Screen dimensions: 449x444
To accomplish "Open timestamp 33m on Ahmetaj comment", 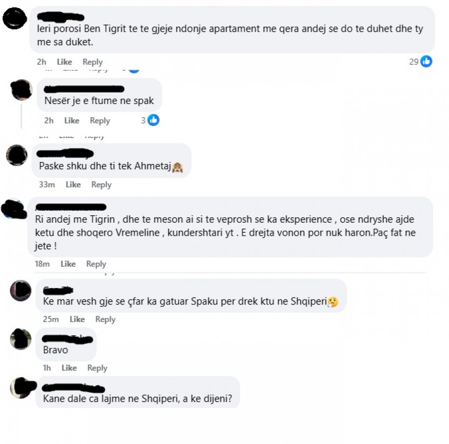I will click(47, 184).
